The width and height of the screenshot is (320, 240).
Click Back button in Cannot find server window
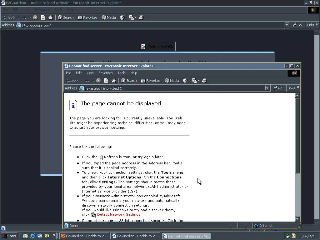[x=72, y=81]
